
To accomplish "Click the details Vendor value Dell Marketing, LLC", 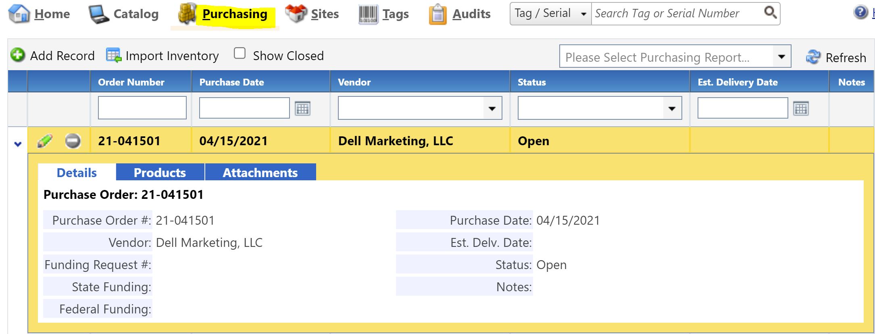I will point(209,242).
